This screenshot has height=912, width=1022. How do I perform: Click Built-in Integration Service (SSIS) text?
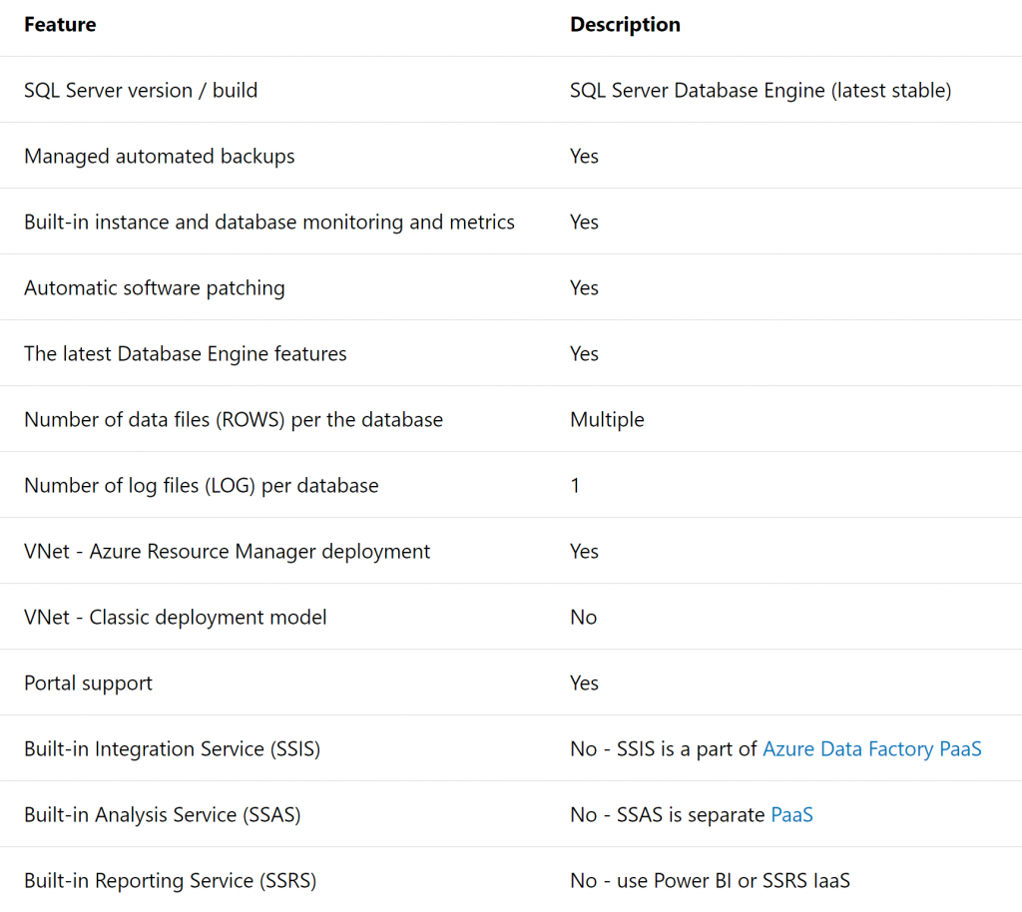pos(172,748)
